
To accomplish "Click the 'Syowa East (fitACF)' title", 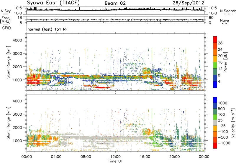I will click(53, 3).
